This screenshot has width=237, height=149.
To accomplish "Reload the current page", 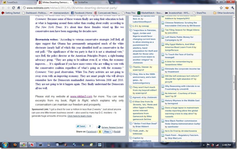I will [x=14, y=8].
